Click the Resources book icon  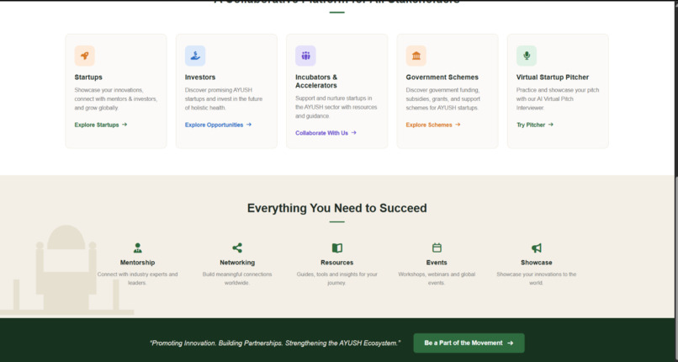click(x=336, y=248)
